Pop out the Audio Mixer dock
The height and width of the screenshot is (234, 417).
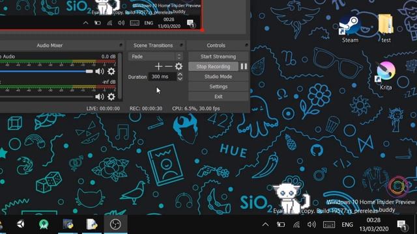tap(121, 45)
